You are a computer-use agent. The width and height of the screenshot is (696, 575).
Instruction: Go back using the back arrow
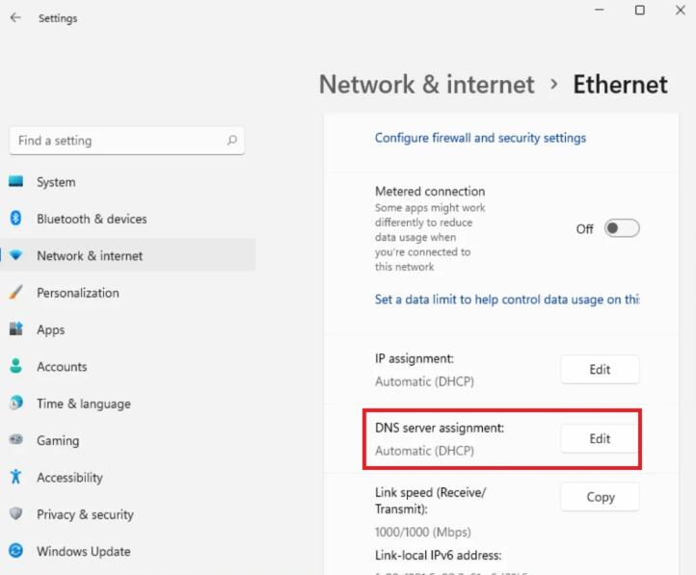[x=14, y=17]
